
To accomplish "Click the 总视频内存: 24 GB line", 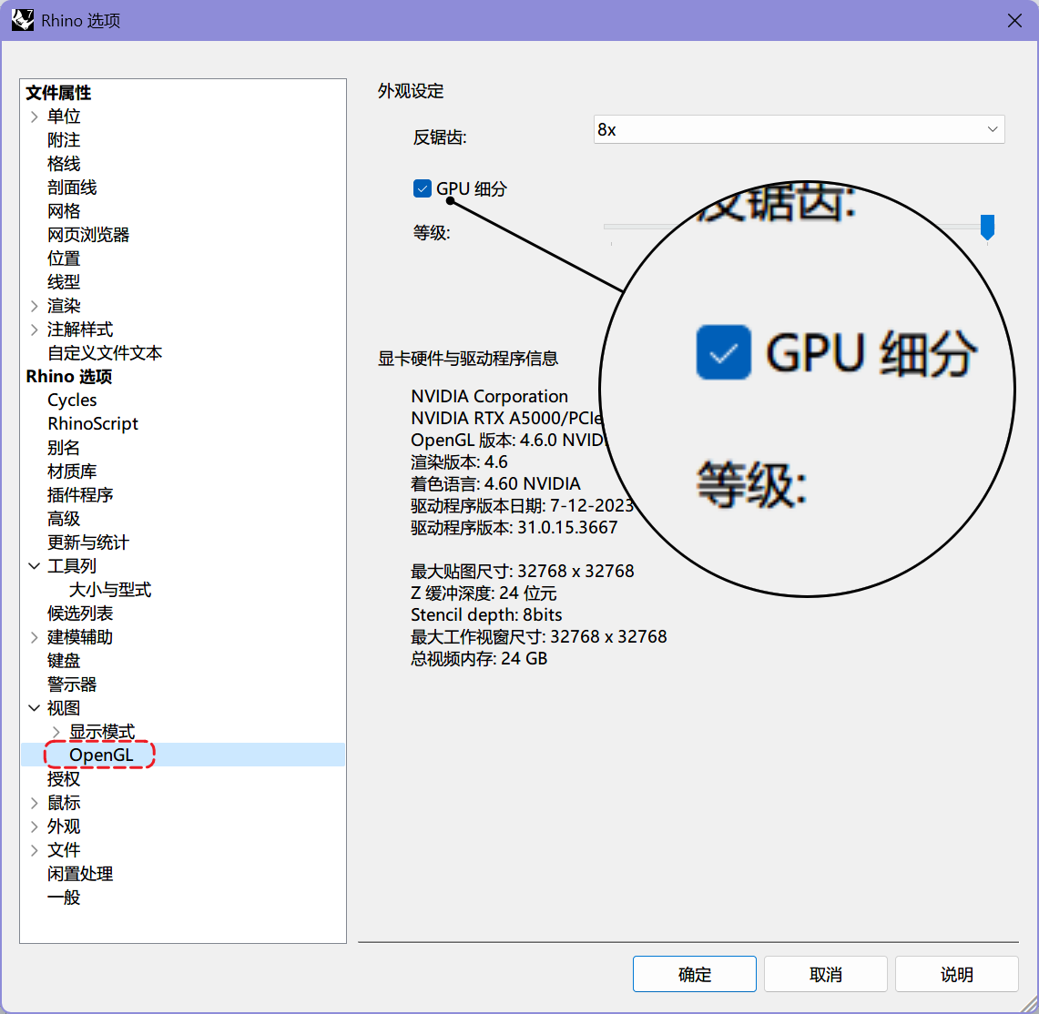I will [x=479, y=658].
